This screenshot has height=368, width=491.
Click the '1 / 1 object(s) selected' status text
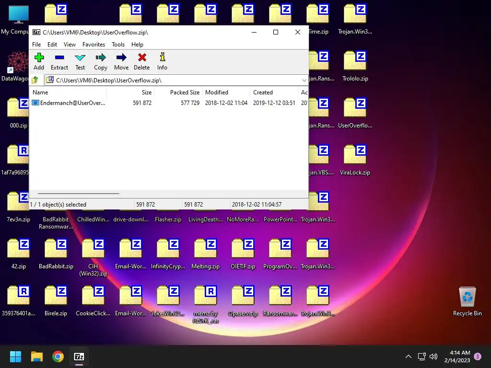point(58,204)
